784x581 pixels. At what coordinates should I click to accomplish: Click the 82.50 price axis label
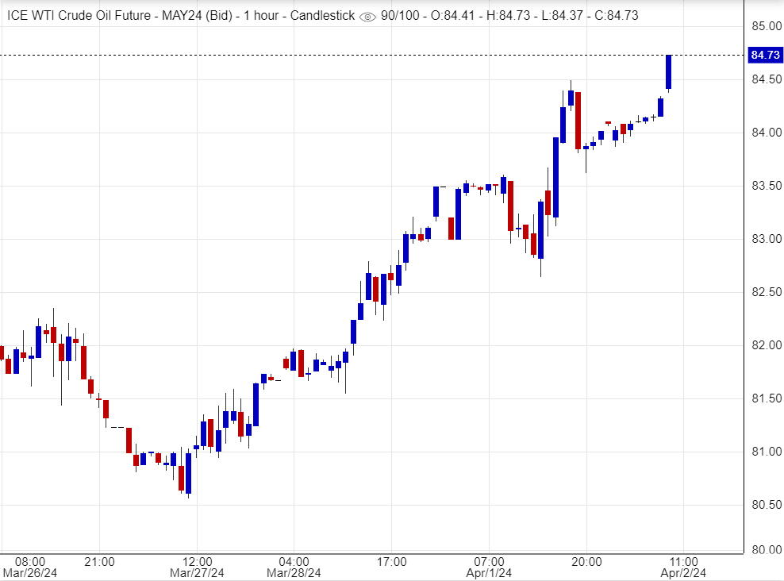[x=765, y=292]
